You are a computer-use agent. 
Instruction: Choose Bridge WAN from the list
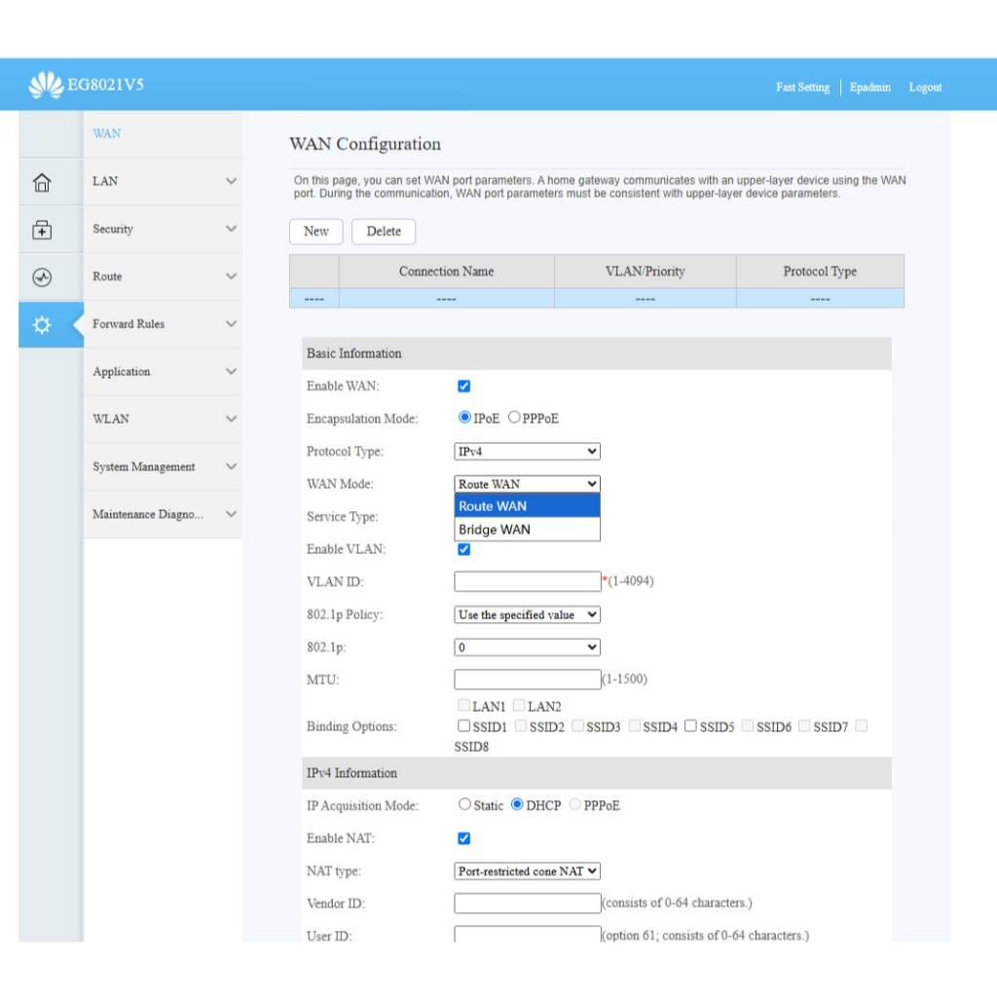tap(527, 530)
